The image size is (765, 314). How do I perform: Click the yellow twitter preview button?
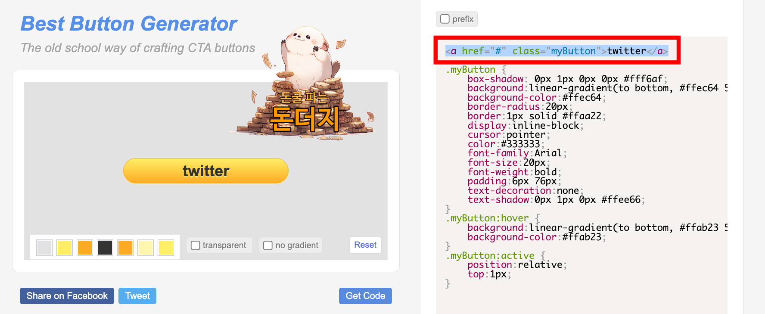[x=206, y=171]
